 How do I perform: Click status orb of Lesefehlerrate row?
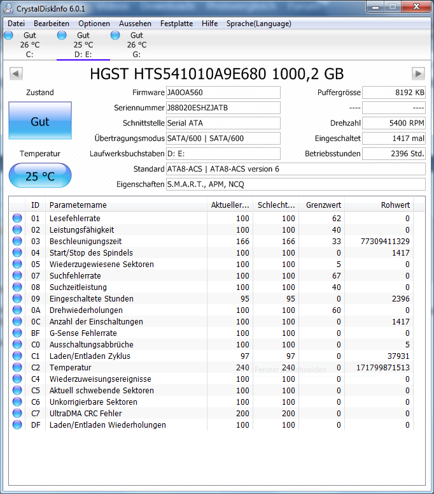click(x=17, y=218)
